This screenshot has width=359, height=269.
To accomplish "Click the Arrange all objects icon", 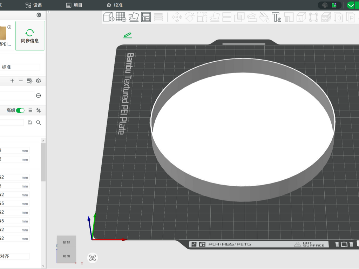I will [146, 17].
